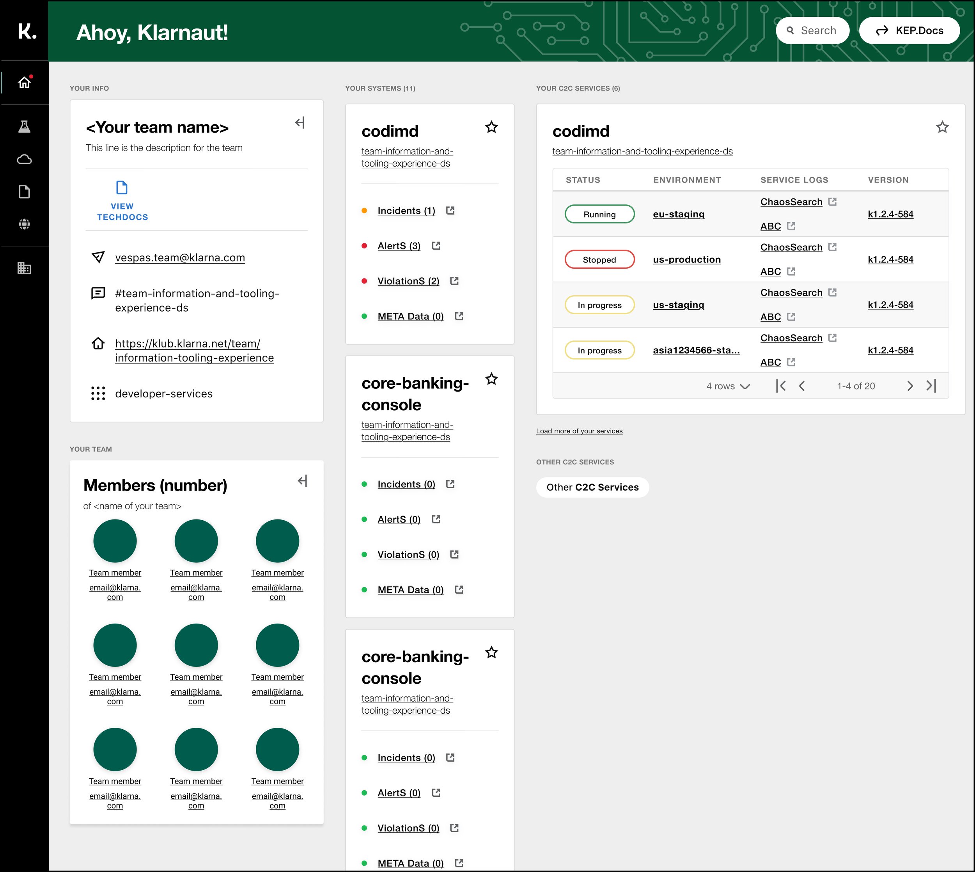
Task: Open the us-production environment link
Action: (x=686, y=259)
